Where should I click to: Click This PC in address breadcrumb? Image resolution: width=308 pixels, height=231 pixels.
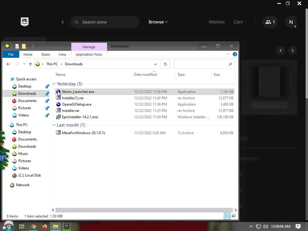point(52,64)
